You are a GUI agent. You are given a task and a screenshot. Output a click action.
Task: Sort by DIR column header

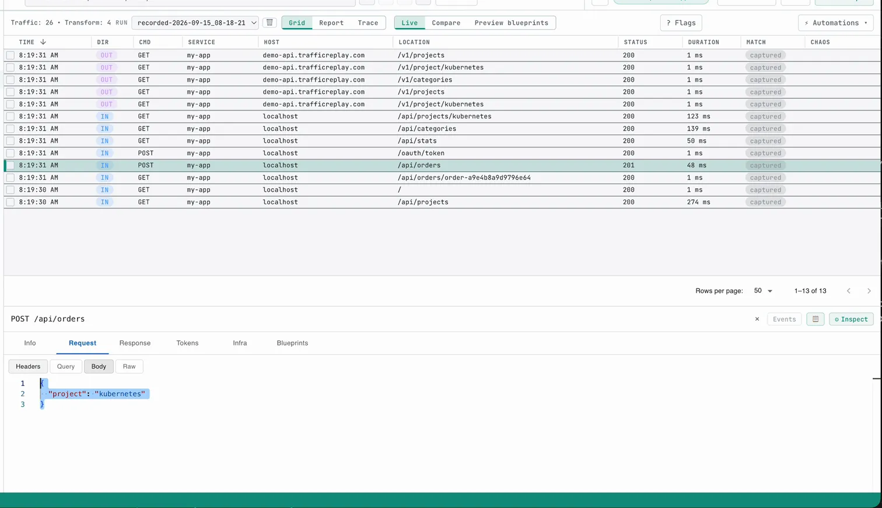pyautogui.click(x=103, y=42)
